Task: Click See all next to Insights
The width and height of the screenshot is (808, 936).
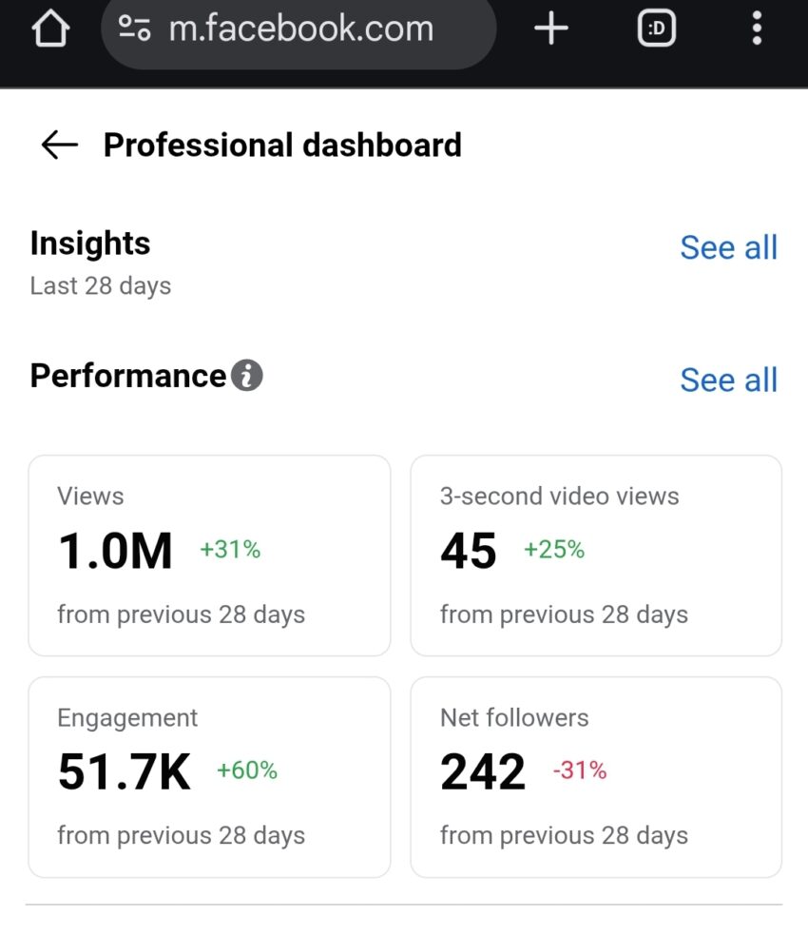Action: (x=728, y=247)
